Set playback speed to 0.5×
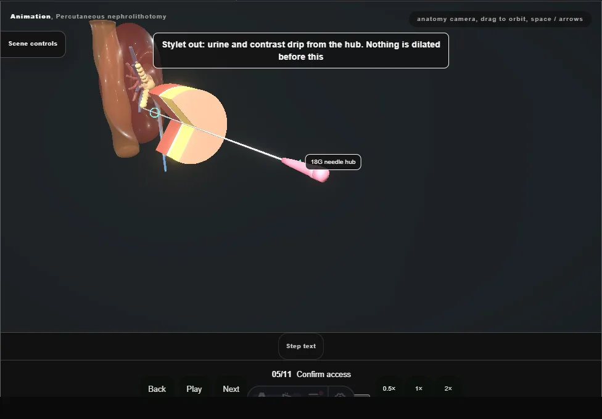 coord(389,388)
